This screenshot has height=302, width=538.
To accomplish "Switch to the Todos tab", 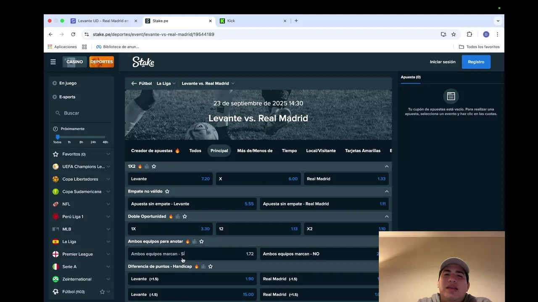I will click(x=195, y=151).
